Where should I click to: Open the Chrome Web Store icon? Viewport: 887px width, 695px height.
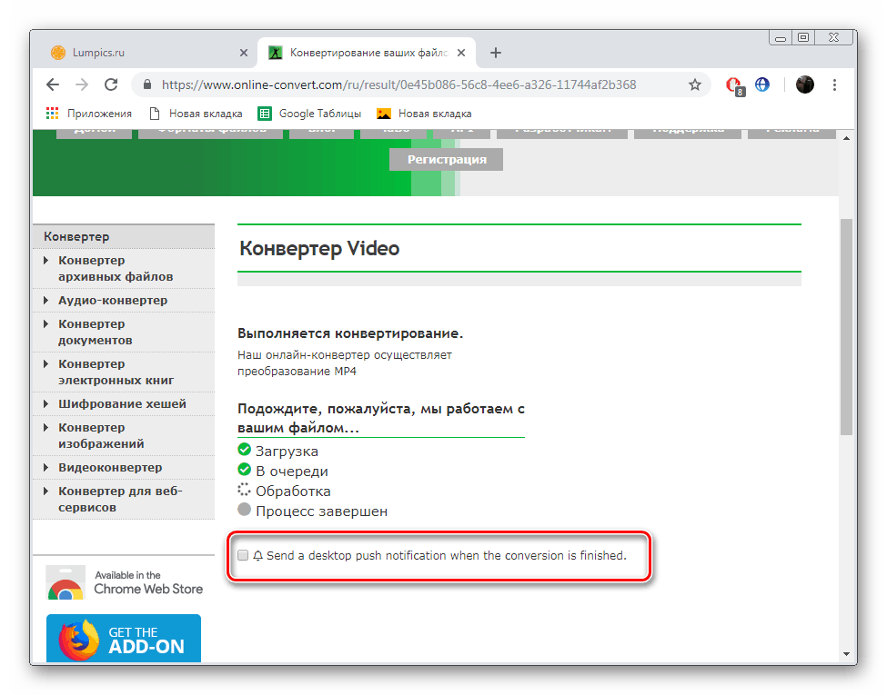tap(64, 581)
